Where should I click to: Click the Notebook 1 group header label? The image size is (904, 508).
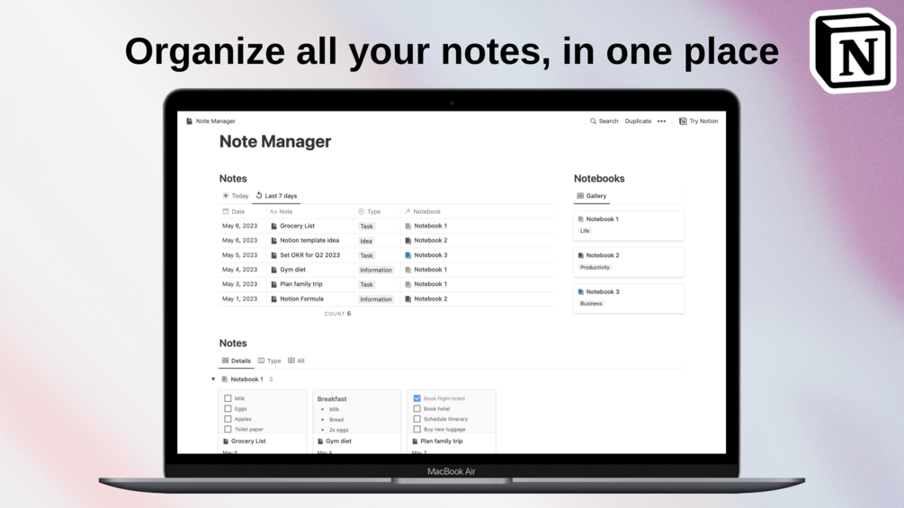click(x=246, y=379)
